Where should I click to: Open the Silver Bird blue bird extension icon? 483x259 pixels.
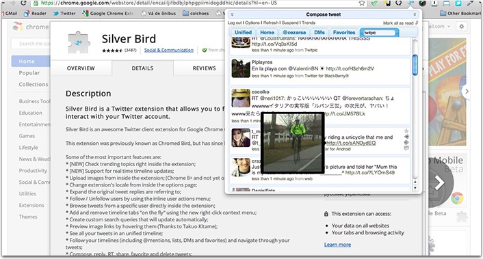[x=410, y=3]
